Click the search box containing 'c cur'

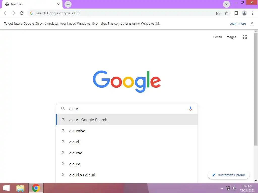[127, 109]
